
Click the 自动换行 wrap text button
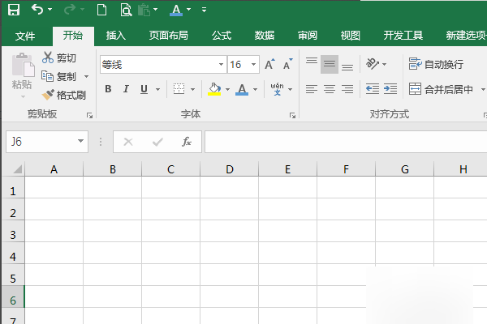pyautogui.click(x=436, y=64)
